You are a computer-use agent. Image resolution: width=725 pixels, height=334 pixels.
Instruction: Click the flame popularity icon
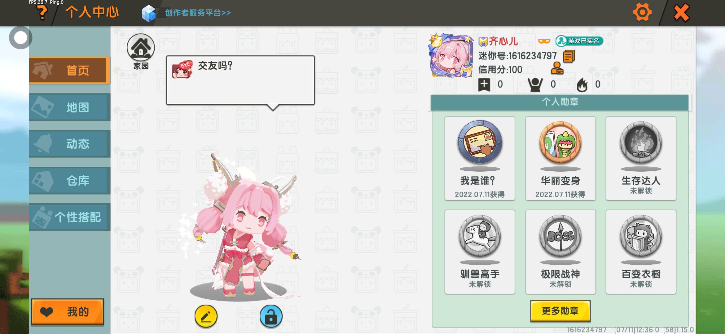click(582, 84)
